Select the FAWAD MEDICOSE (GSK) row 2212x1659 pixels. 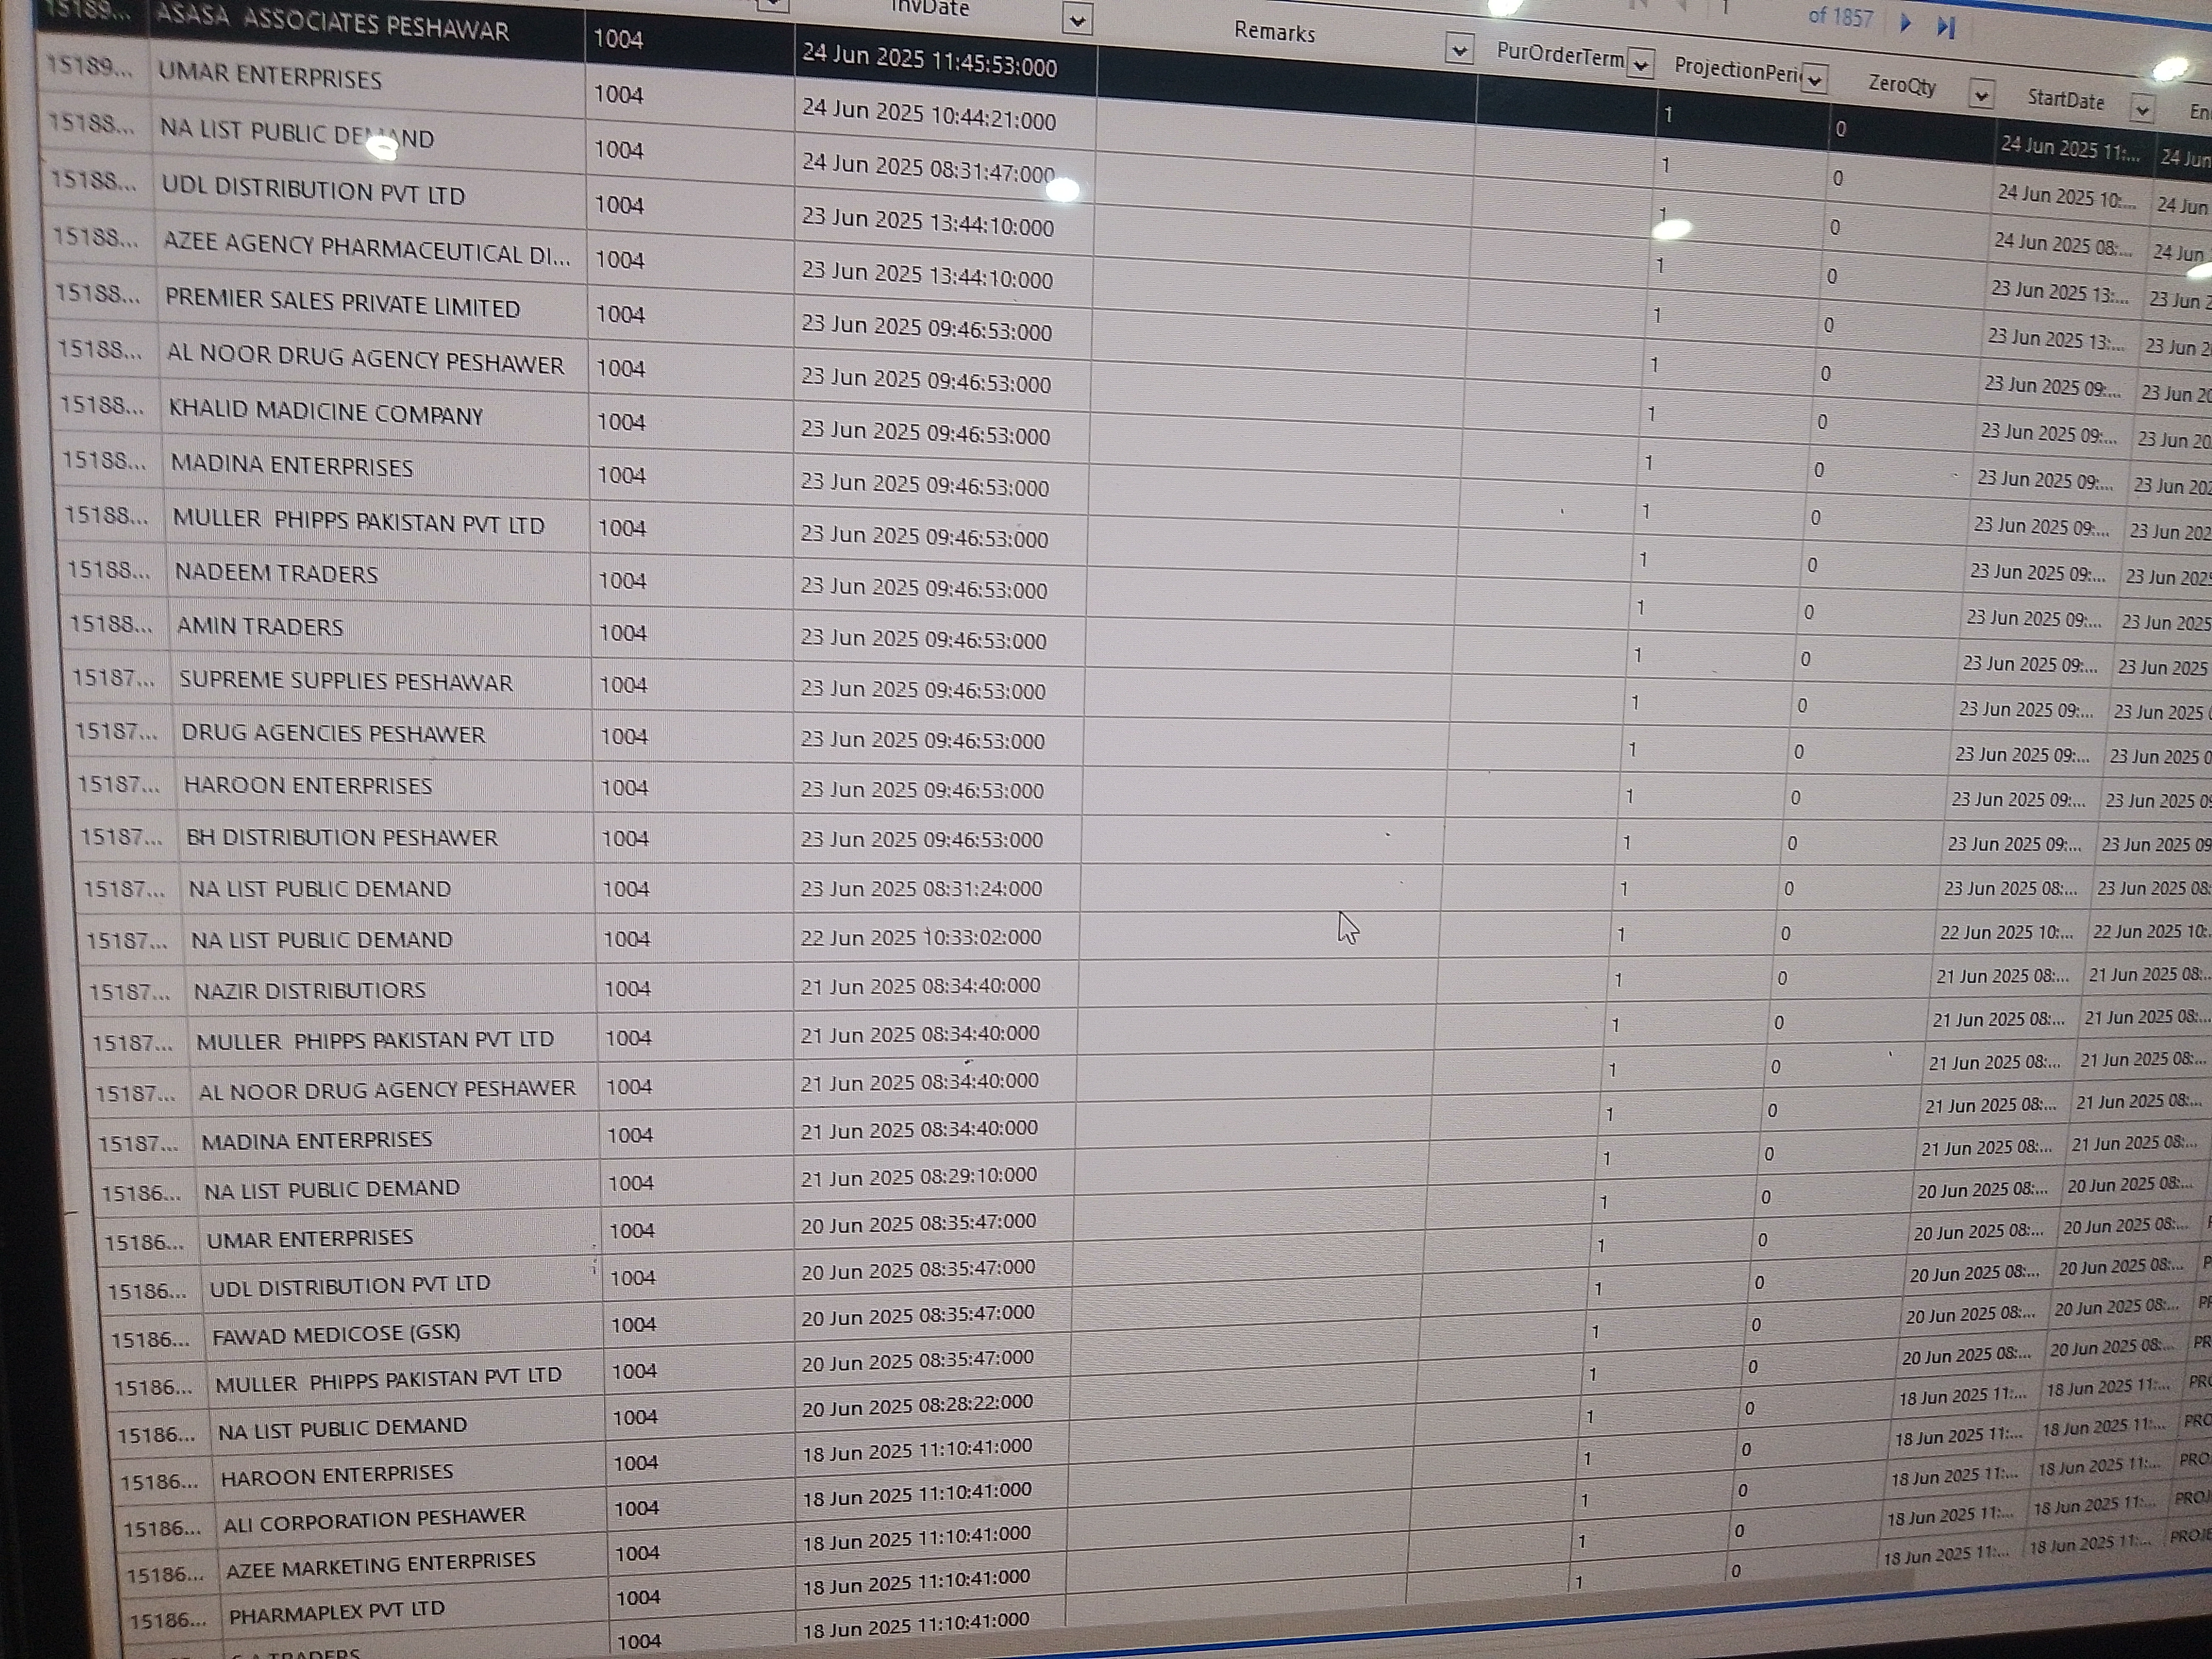tap(336, 1334)
